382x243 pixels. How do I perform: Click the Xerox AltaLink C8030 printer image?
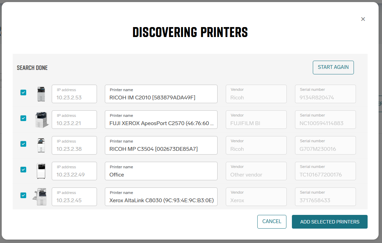point(40,197)
